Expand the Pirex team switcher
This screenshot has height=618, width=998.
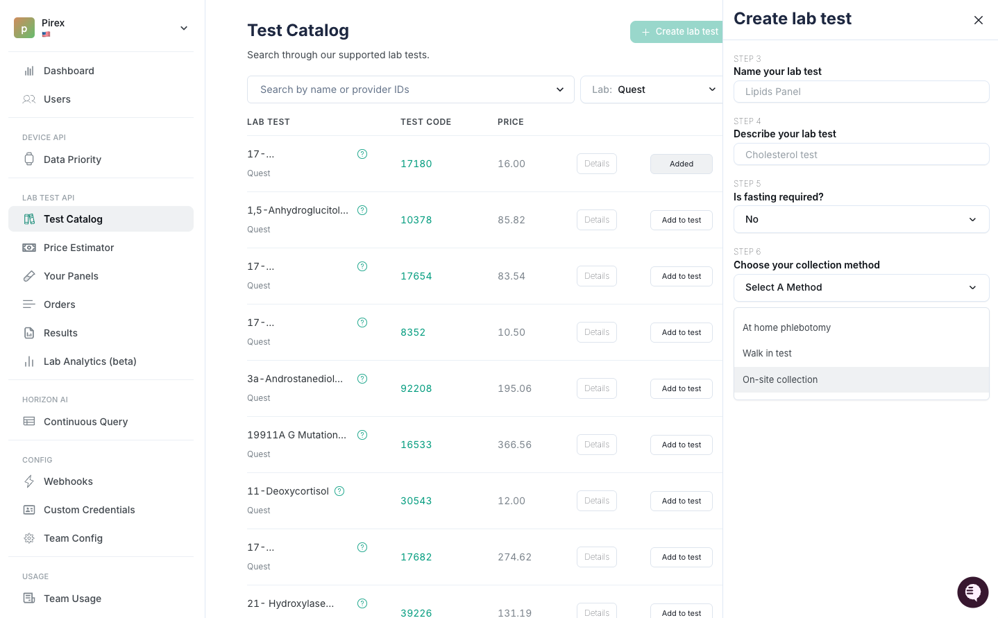click(x=184, y=28)
